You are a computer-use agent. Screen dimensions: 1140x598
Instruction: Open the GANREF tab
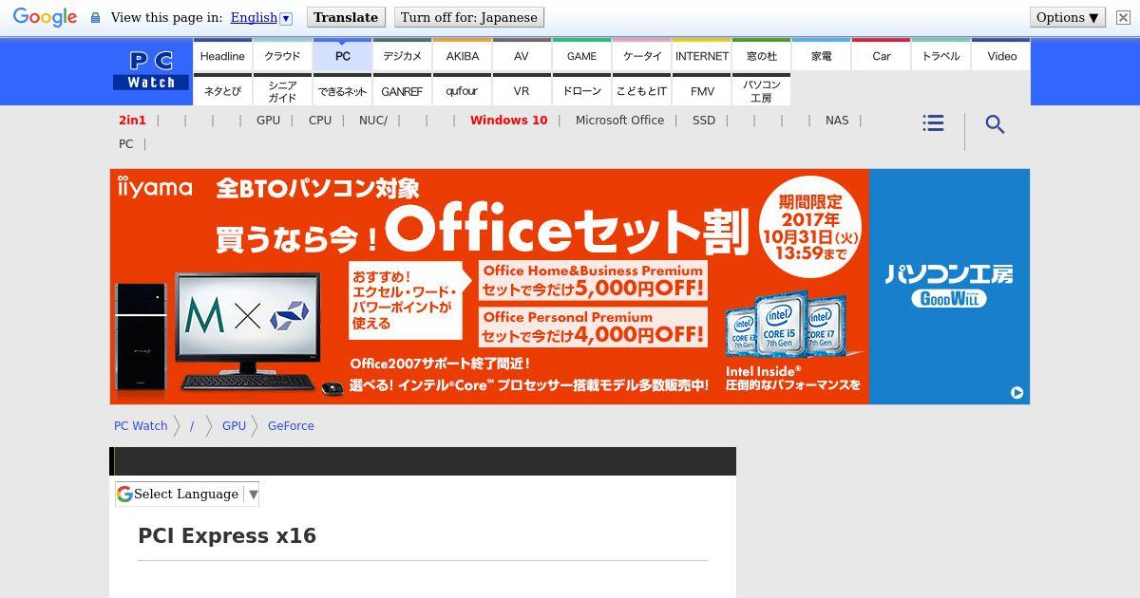402,91
